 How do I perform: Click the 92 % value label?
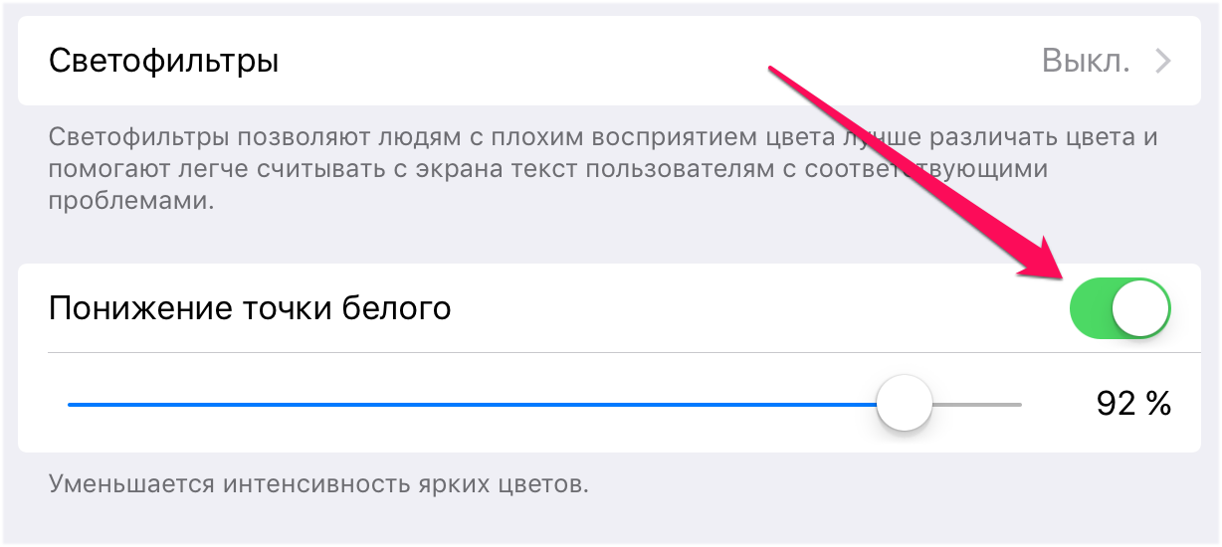(1133, 404)
